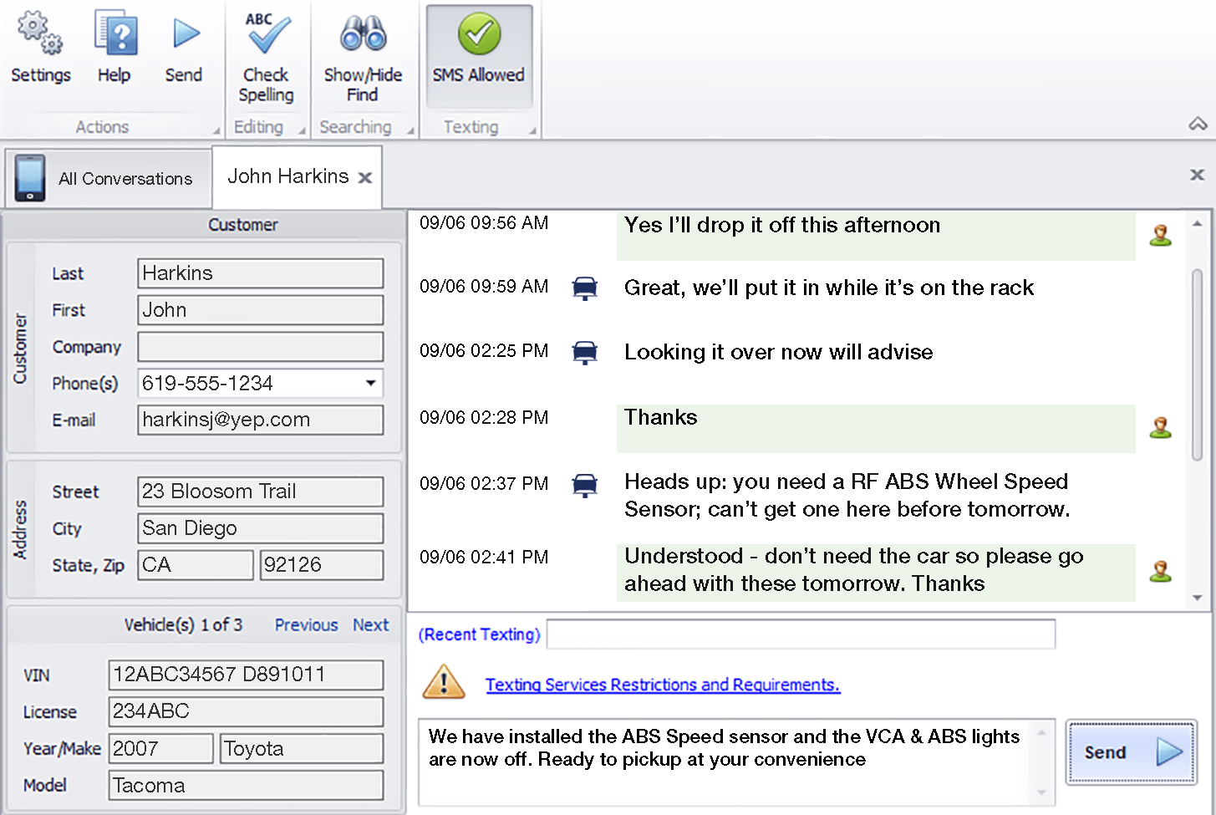1216x815 pixels.
Task: Toggle Show/Hide Find
Action: [363, 35]
